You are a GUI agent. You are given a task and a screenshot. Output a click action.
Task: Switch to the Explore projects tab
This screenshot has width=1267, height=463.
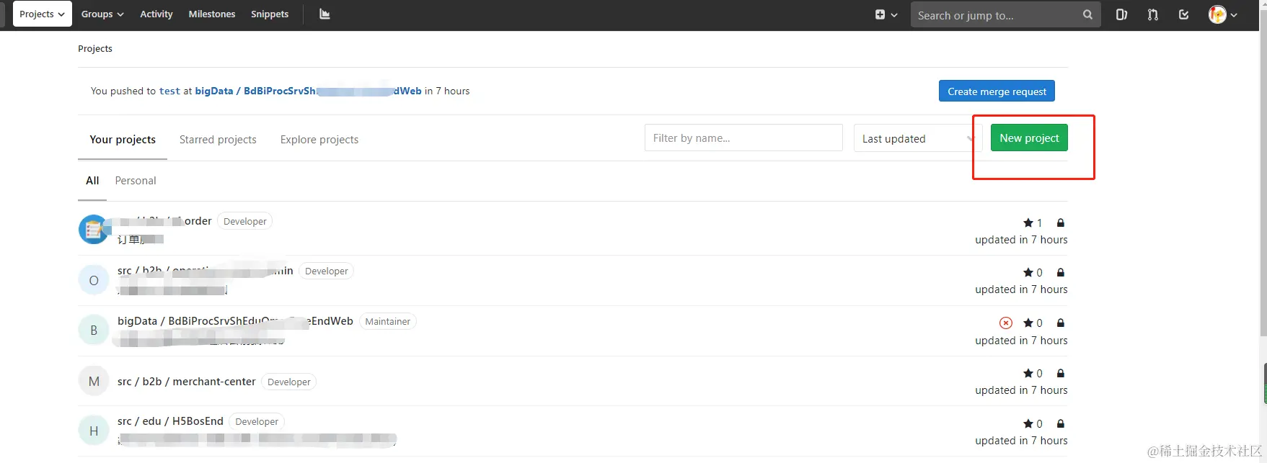tap(319, 140)
